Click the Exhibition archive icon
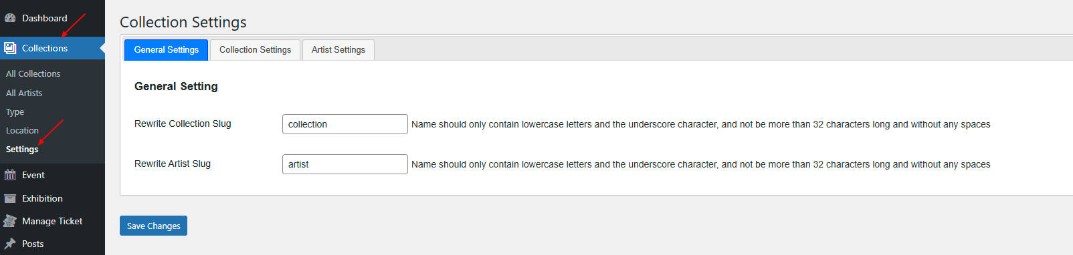This screenshot has width=1073, height=255. (10, 198)
